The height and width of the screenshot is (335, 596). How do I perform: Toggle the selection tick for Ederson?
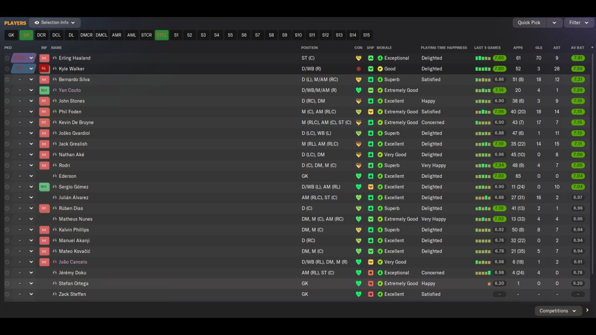click(7, 176)
